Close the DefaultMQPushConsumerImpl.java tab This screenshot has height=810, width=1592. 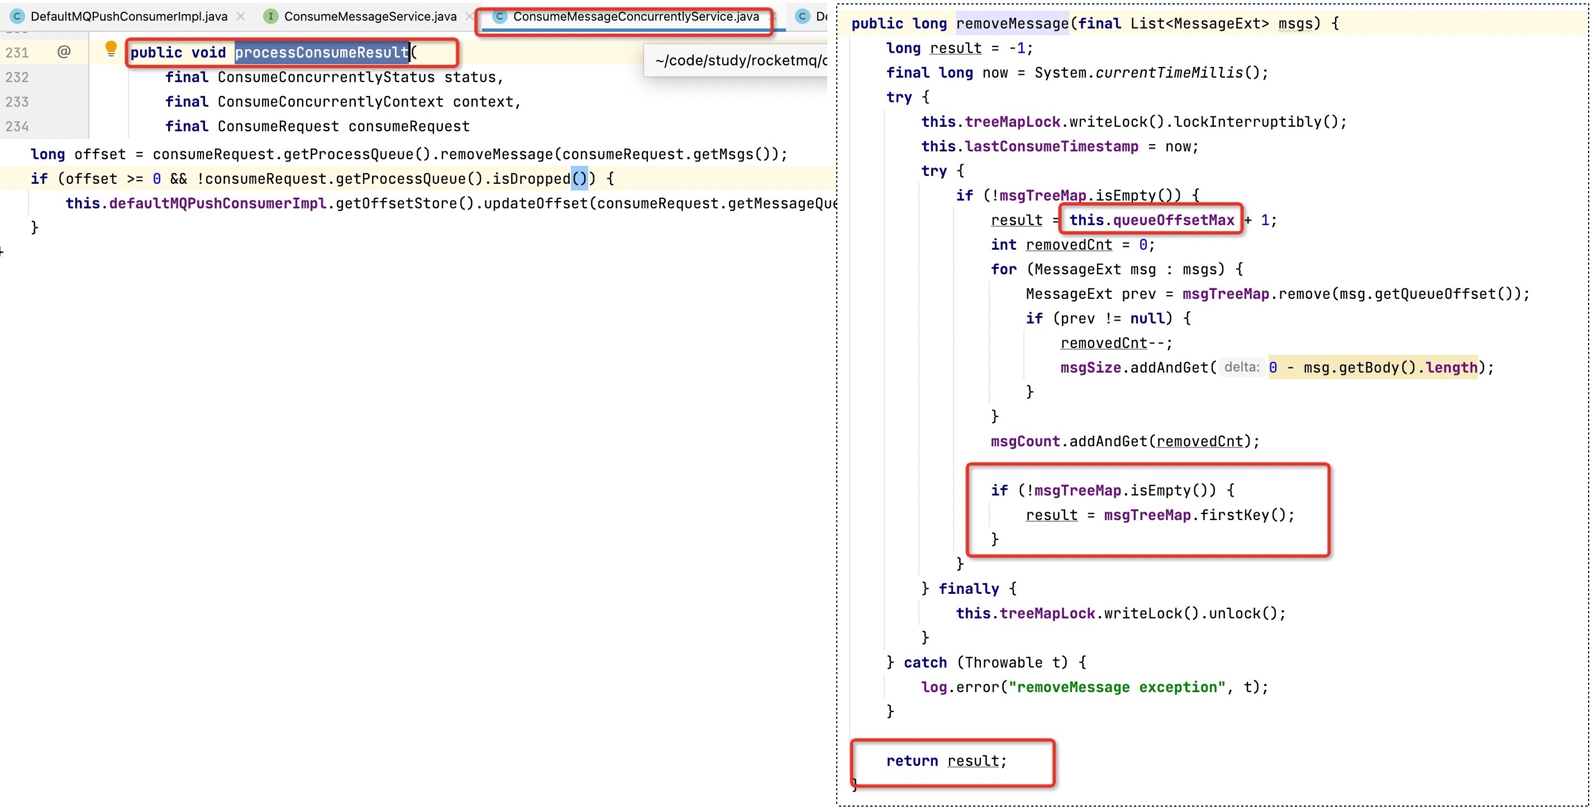[241, 17]
